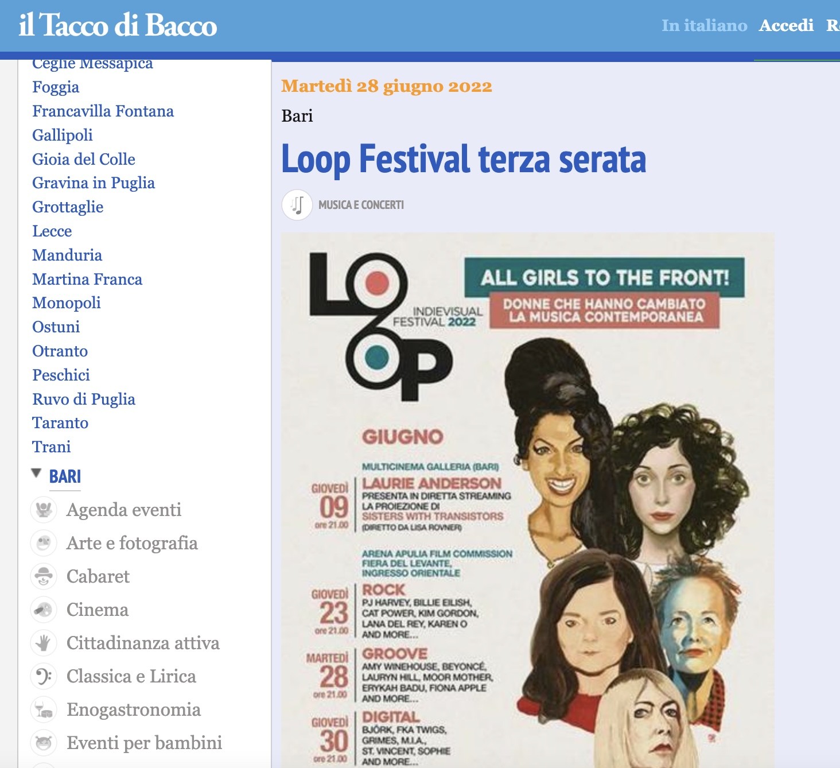The height and width of the screenshot is (768, 840).
Task: Open Gioia del Colle link
Action: 84,159
